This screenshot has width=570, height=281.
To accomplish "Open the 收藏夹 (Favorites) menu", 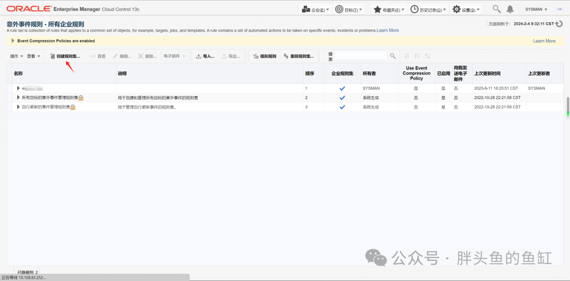I will pos(389,9).
